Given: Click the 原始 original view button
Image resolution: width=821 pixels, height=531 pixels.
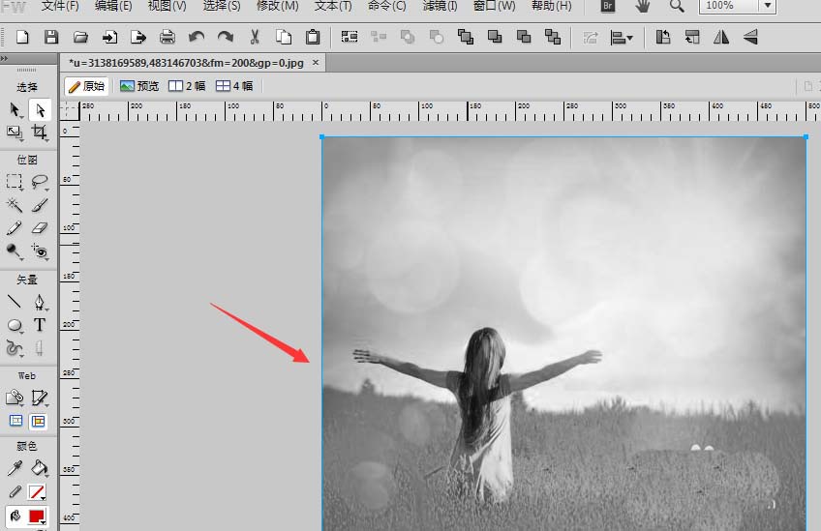Looking at the screenshot, I should [x=86, y=86].
